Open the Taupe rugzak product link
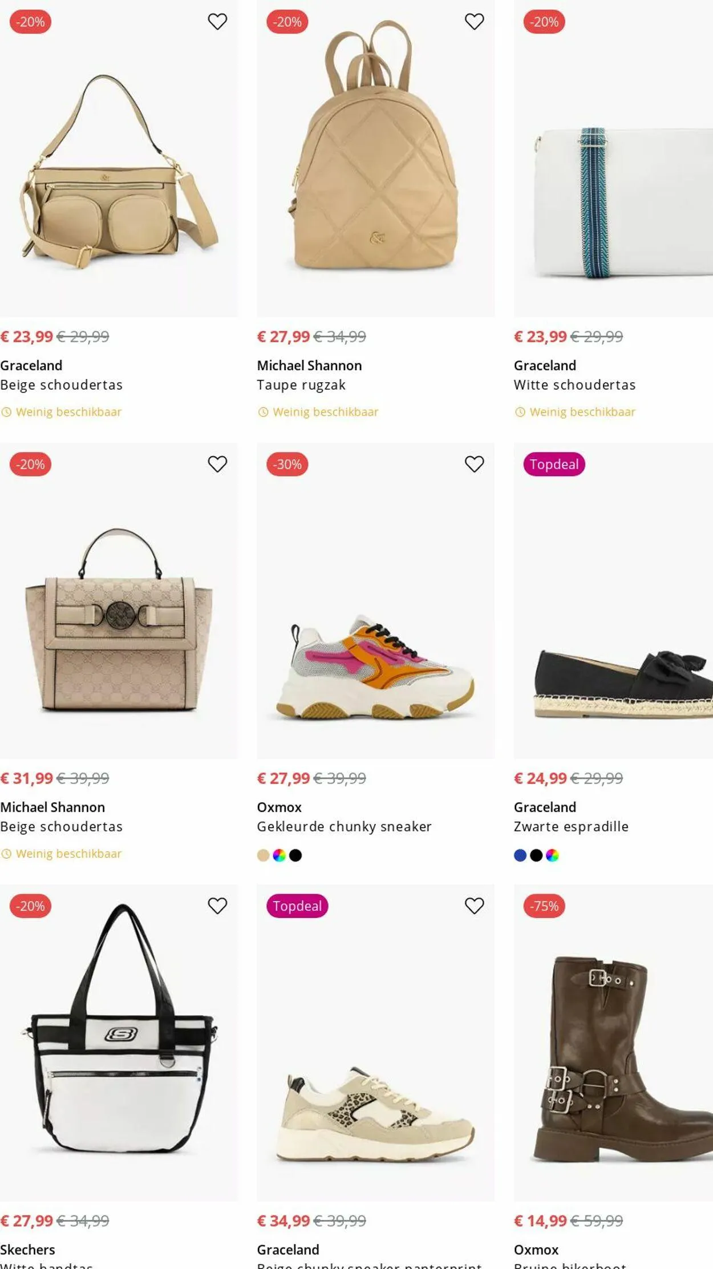The height and width of the screenshot is (1269, 713). [301, 385]
